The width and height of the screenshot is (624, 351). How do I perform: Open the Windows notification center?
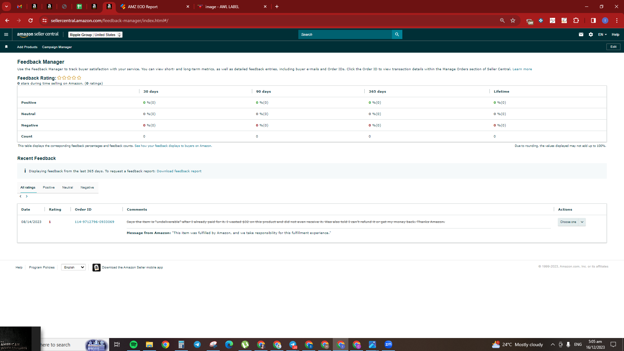pos(613,344)
